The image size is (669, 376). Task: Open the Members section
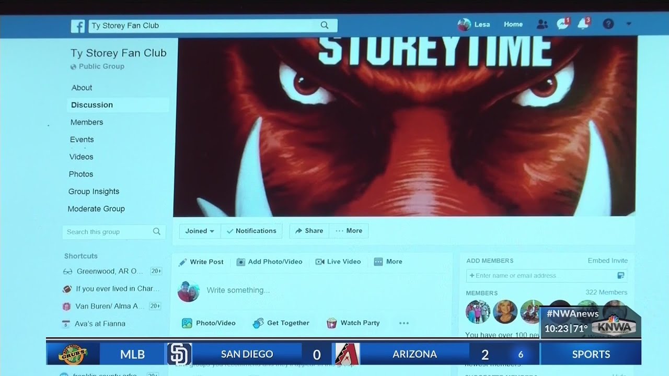tap(87, 122)
